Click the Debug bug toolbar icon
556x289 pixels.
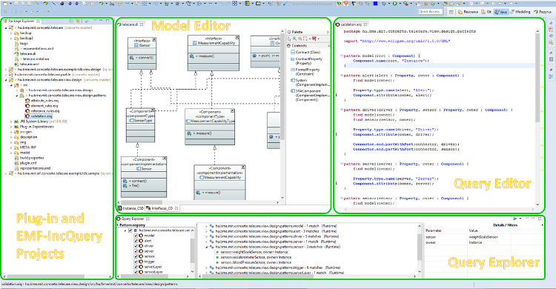[384, 4]
